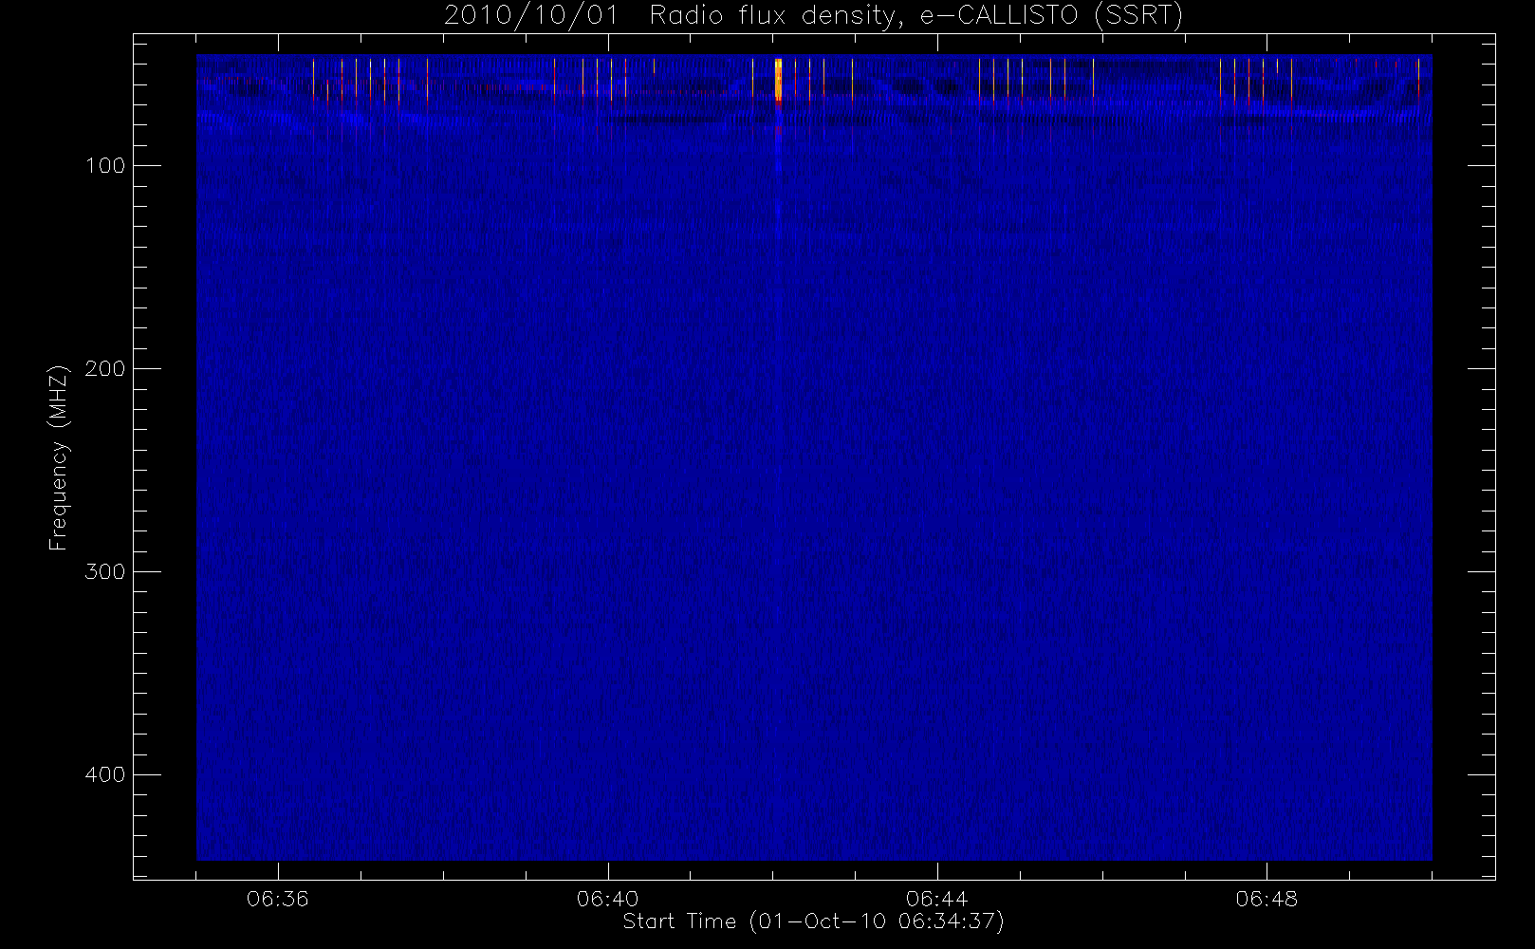This screenshot has width=1535, height=949.
Task: Click the 'Start Time (01-Oct-10 06:34:37)' label
Action: [813, 921]
